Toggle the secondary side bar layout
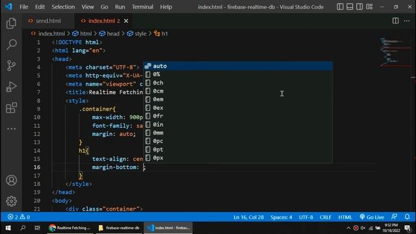The image size is (416, 234). click(x=359, y=6)
